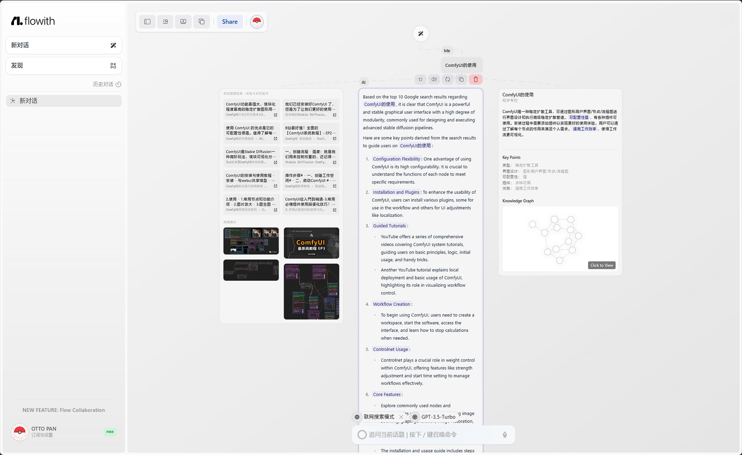Read the AI answer aloud with speaker icon
This screenshot has height=455, width=742.
[x=434, y=79]
